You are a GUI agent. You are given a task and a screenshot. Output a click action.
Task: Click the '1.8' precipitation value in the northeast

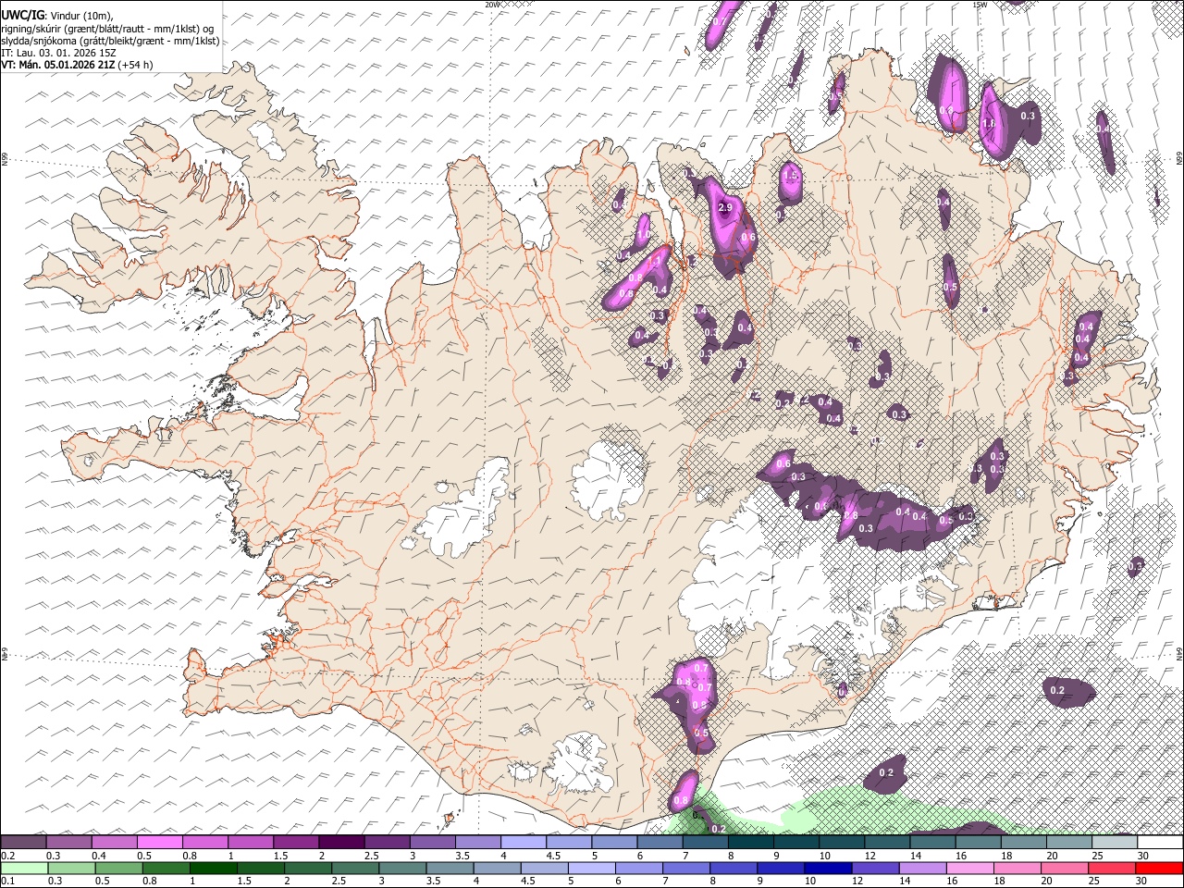click(x=988, y=123)
